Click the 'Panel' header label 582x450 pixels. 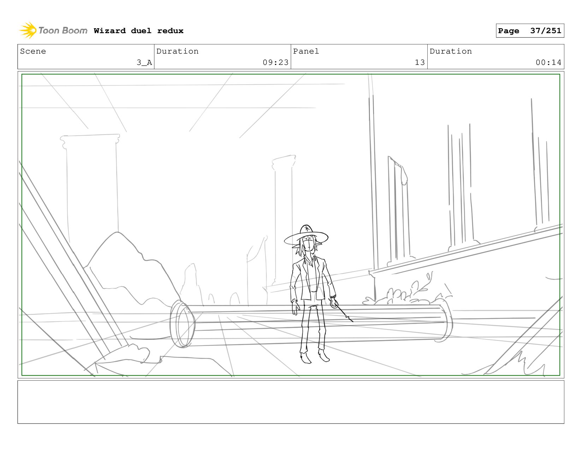tap(306, 51)
